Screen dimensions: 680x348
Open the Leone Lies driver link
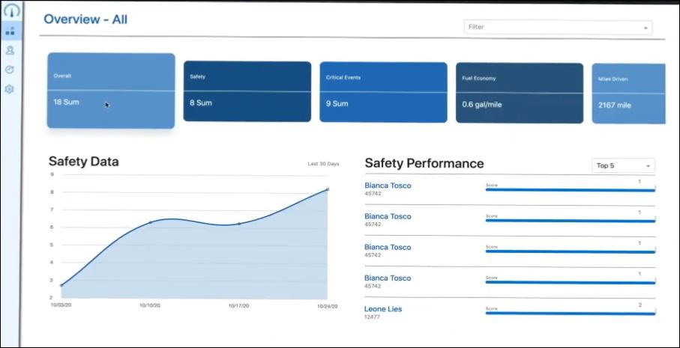pyautogui.click(x=383, y=309)
